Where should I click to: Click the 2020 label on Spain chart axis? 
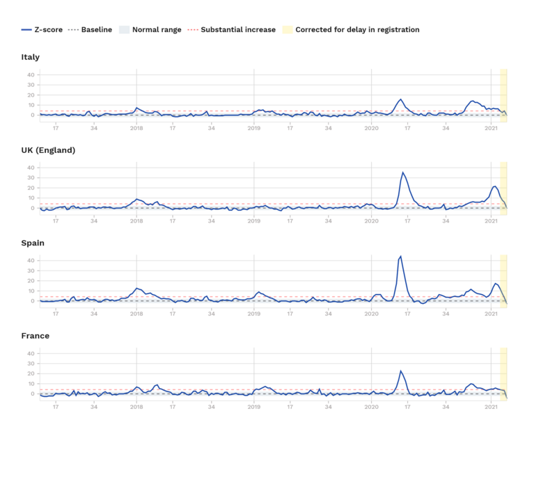(372, 314)
